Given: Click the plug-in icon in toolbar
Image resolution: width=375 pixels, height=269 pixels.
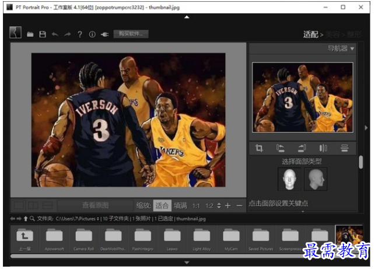Looking at the screenshot, I should point(105,34).
